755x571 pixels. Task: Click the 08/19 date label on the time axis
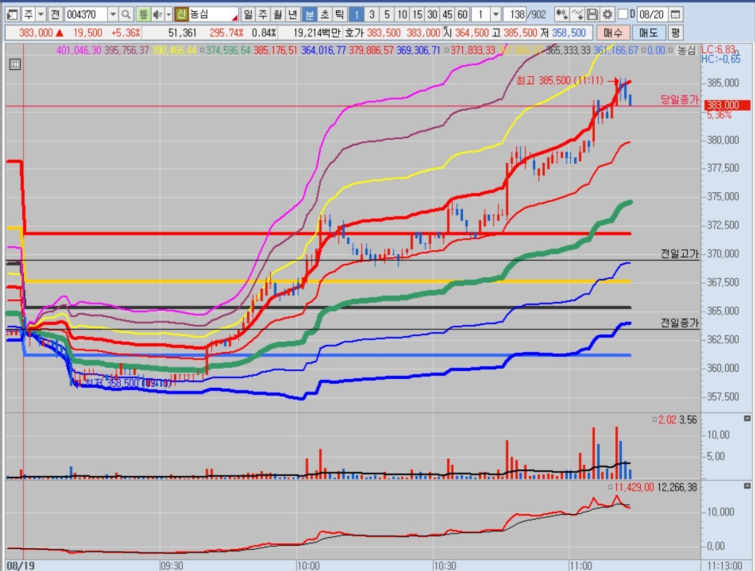[x=21, y=566]
